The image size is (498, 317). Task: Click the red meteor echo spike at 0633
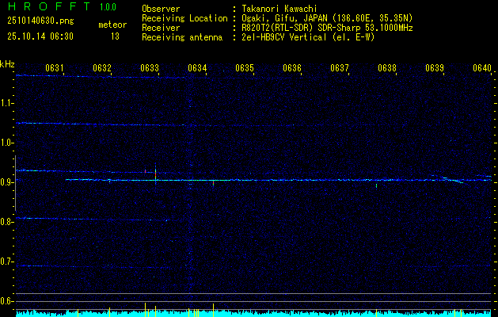[156, 174]
